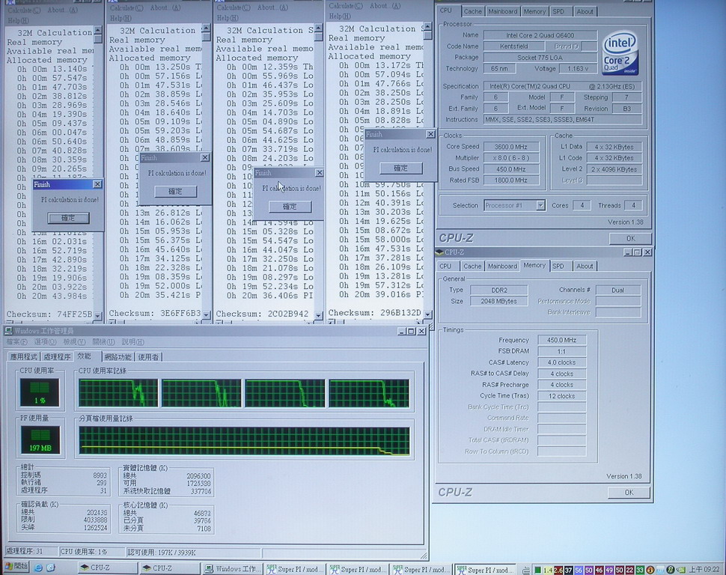This screenshot has height=575, width=726.
Task: Switch to 使用者 tab in Task Manager
Action: tap(148, 357)
